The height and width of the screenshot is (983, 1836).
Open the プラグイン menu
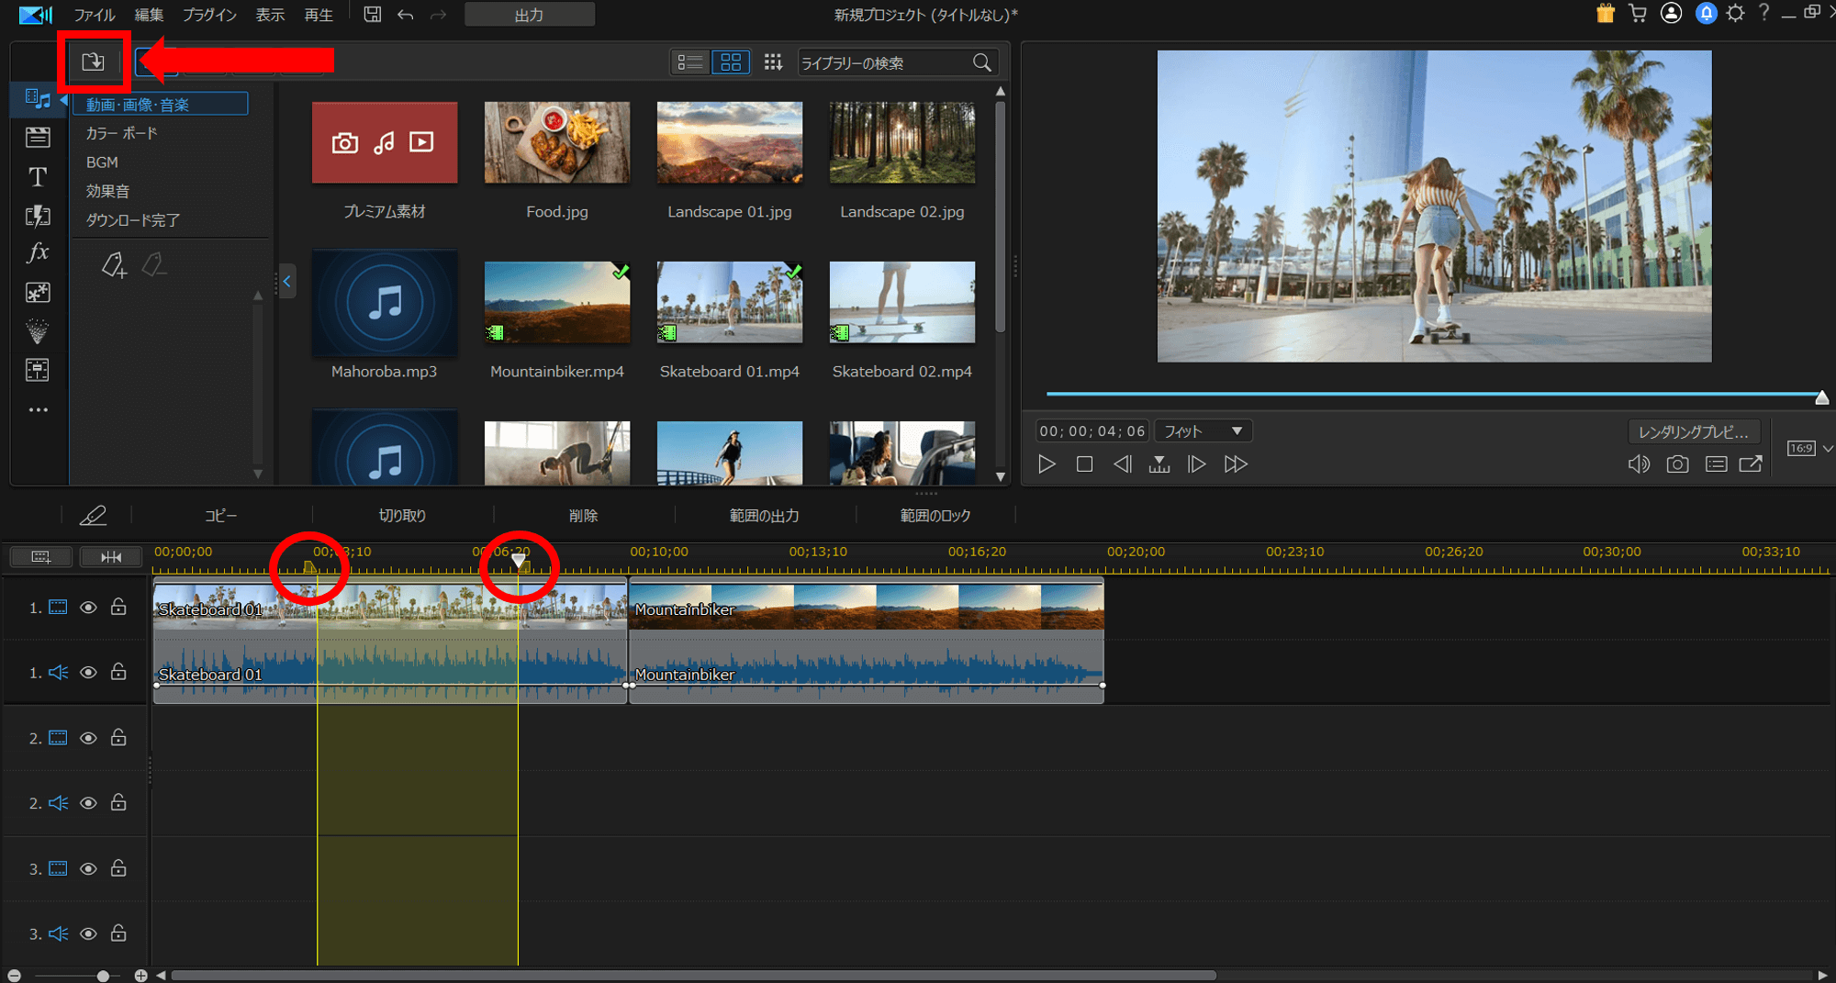point(209,15)
